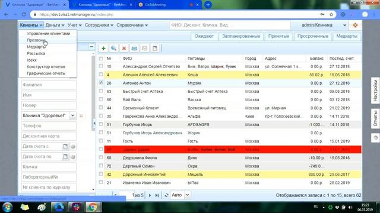The image size is (380, 213).
Task: Select 'Idexx' from the Клиенты menu
Action: (x=31, y=60)
